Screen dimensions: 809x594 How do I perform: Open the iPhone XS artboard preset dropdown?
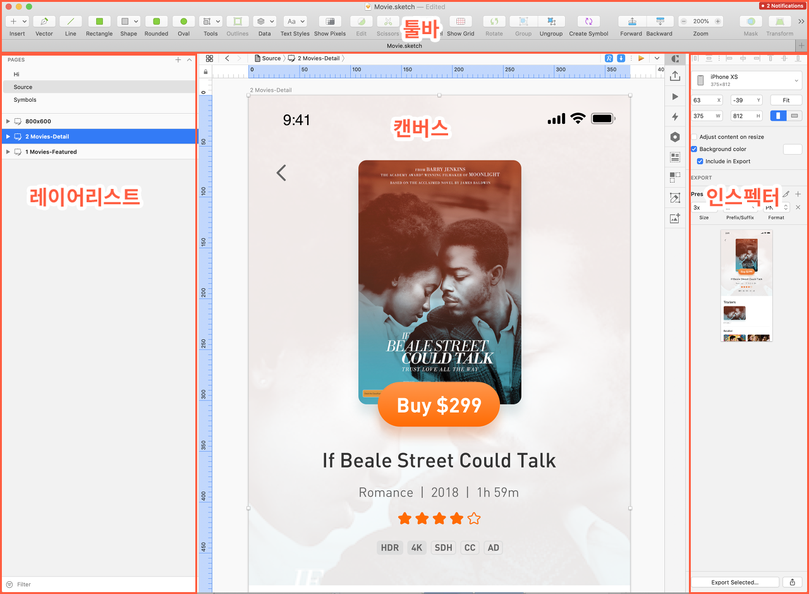point(747,80)
